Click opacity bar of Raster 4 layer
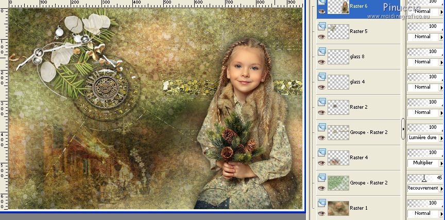 point(425,153)
